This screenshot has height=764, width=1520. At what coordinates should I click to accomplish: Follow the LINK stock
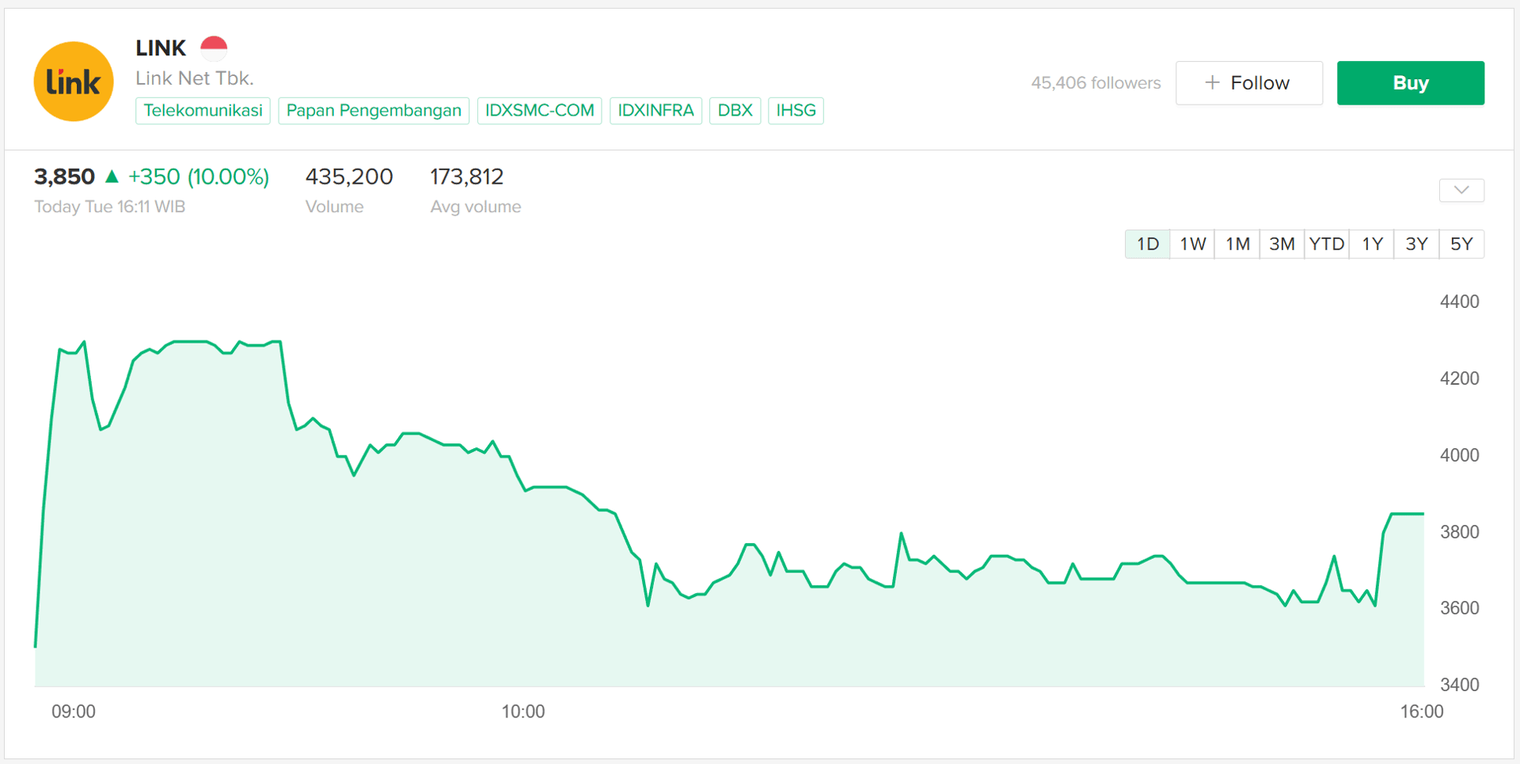click(1249, 83)
